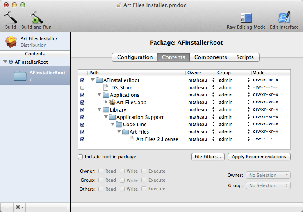This screenshot has width=303, height=212.
Task: Click Apply Recommendations
Action: pos(259,157)
